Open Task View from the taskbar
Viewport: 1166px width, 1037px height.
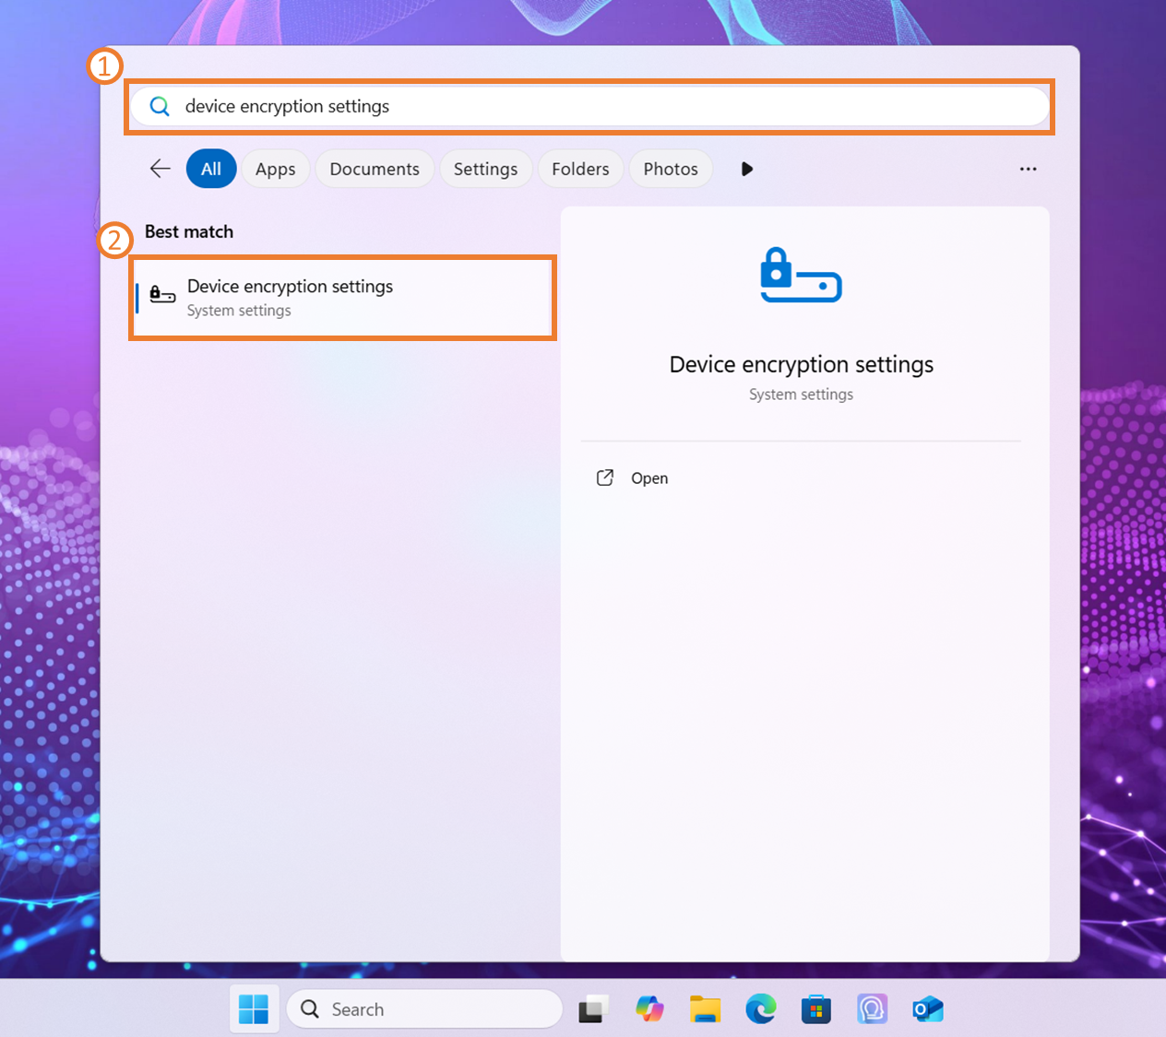(x=593, y=1009)
